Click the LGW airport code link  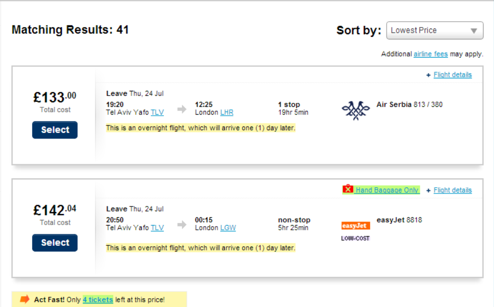point(228,228)
